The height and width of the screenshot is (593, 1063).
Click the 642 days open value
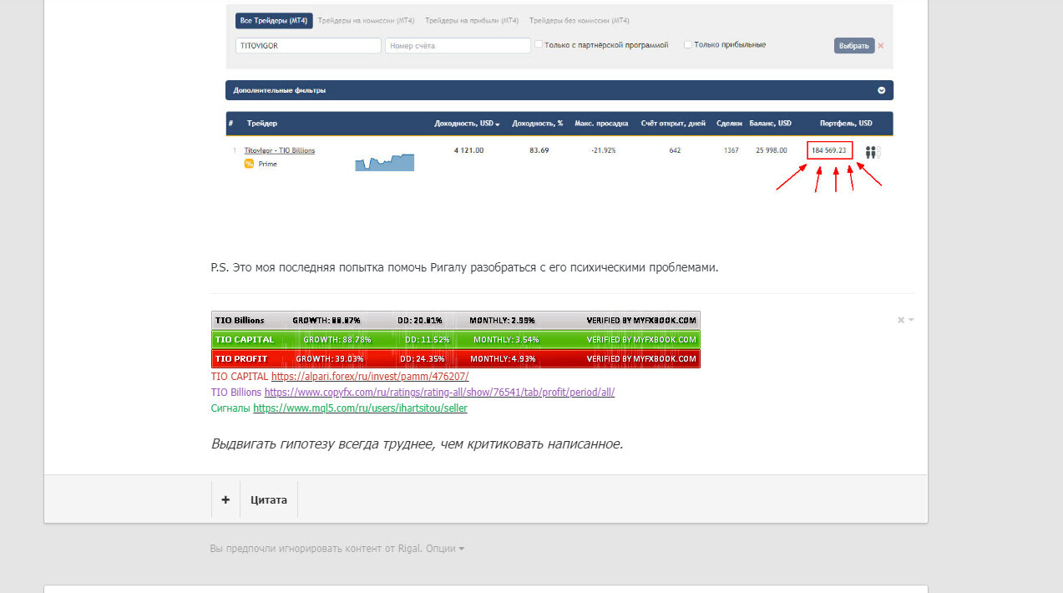[x=675, y=150]
